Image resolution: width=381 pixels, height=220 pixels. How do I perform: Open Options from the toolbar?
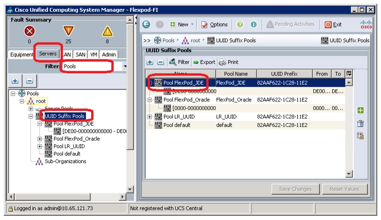pyautogui.click(x=215, y=24)
